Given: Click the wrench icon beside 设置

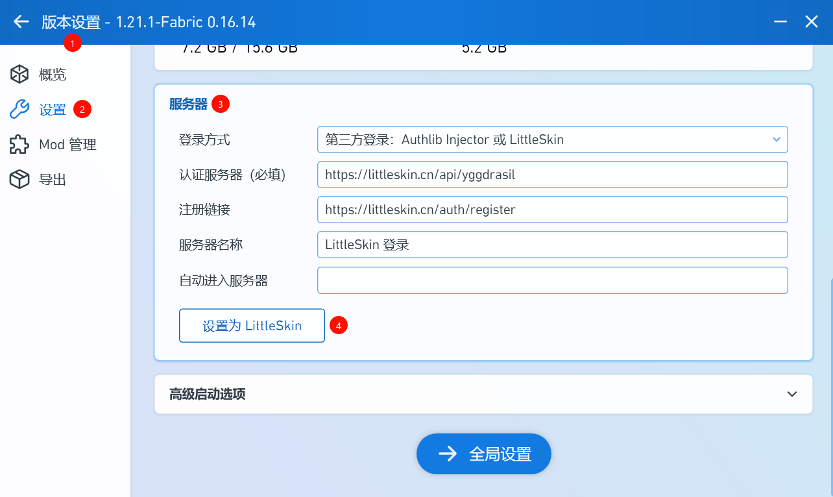Looking at the screenshot, I should coord(19,110).
